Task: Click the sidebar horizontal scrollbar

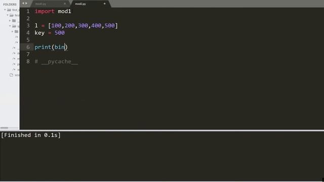Action: point(4,128)
